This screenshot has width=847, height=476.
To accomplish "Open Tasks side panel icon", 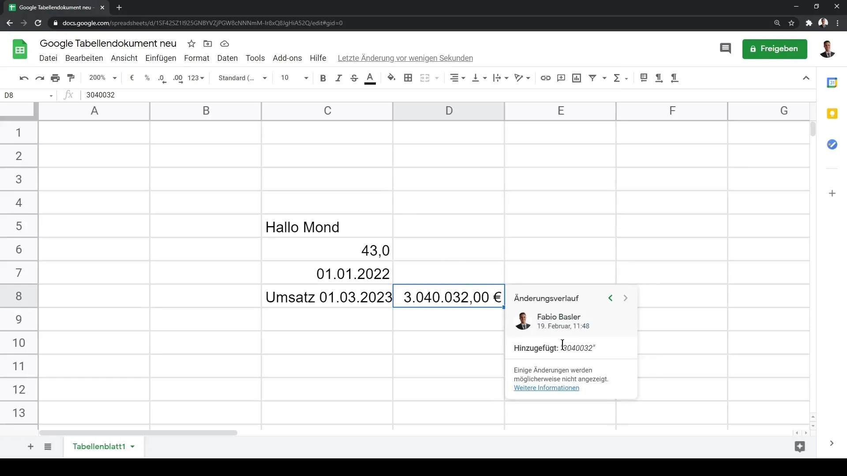I will click(832, 145).
